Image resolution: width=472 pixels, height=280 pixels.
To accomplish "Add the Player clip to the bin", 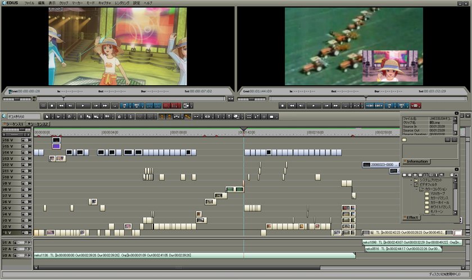I will click(x=187, y=105).
